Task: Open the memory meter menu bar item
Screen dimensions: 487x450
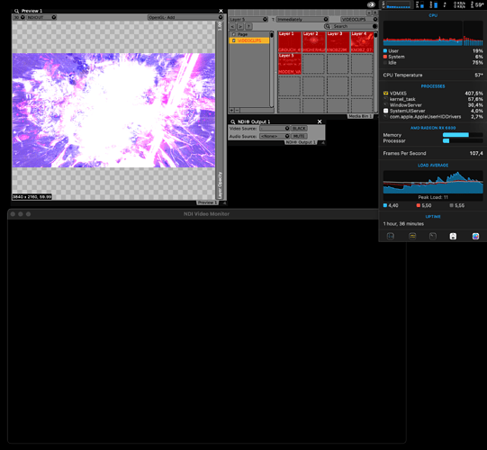Action: (x=419, y=4)
